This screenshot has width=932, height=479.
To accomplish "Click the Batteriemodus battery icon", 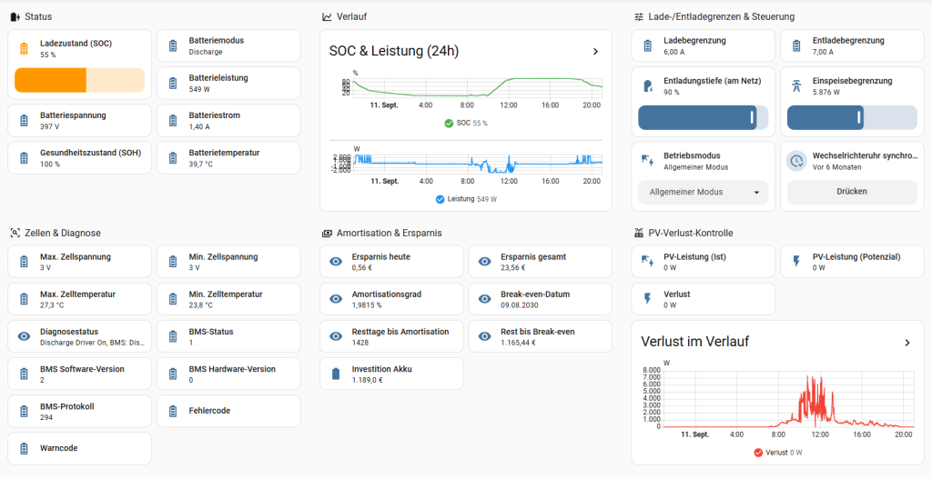I will click(173, 45).
